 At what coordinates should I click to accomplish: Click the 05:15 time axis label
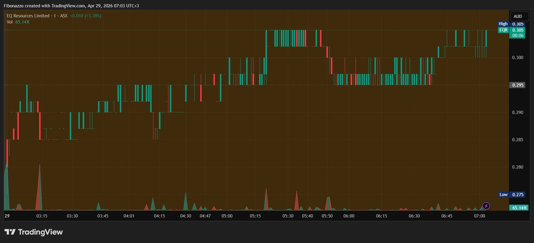pos(255,216)
